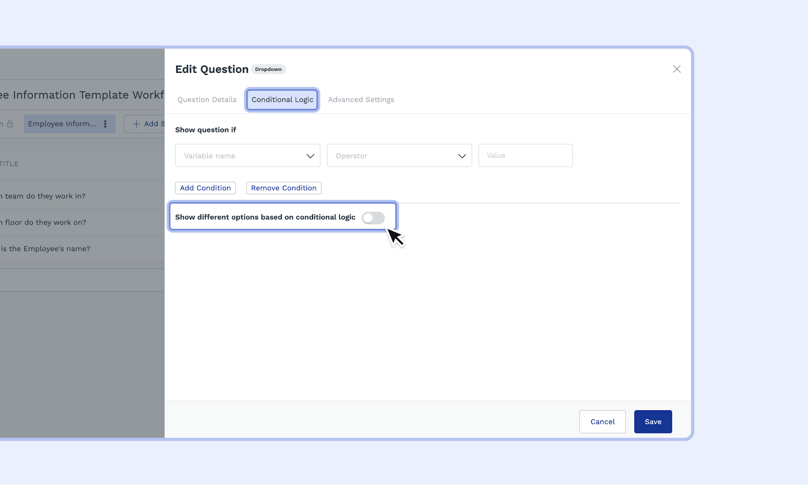Click the Dropdown type badge
The height and width of the screenshot is (485, 808).
click(268, 69)
